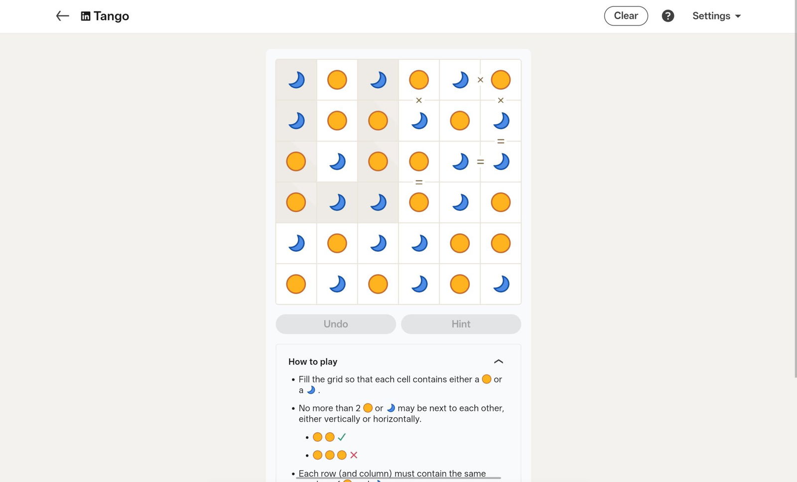Viewport: 797px width, 482px height.
Task: Collapse the How to play section
Action: [498, 361]
